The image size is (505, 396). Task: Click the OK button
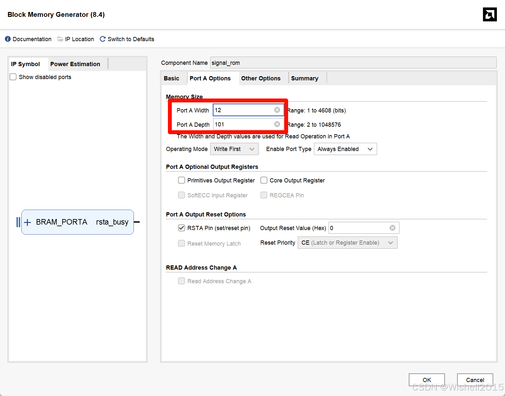click(427, 380)
